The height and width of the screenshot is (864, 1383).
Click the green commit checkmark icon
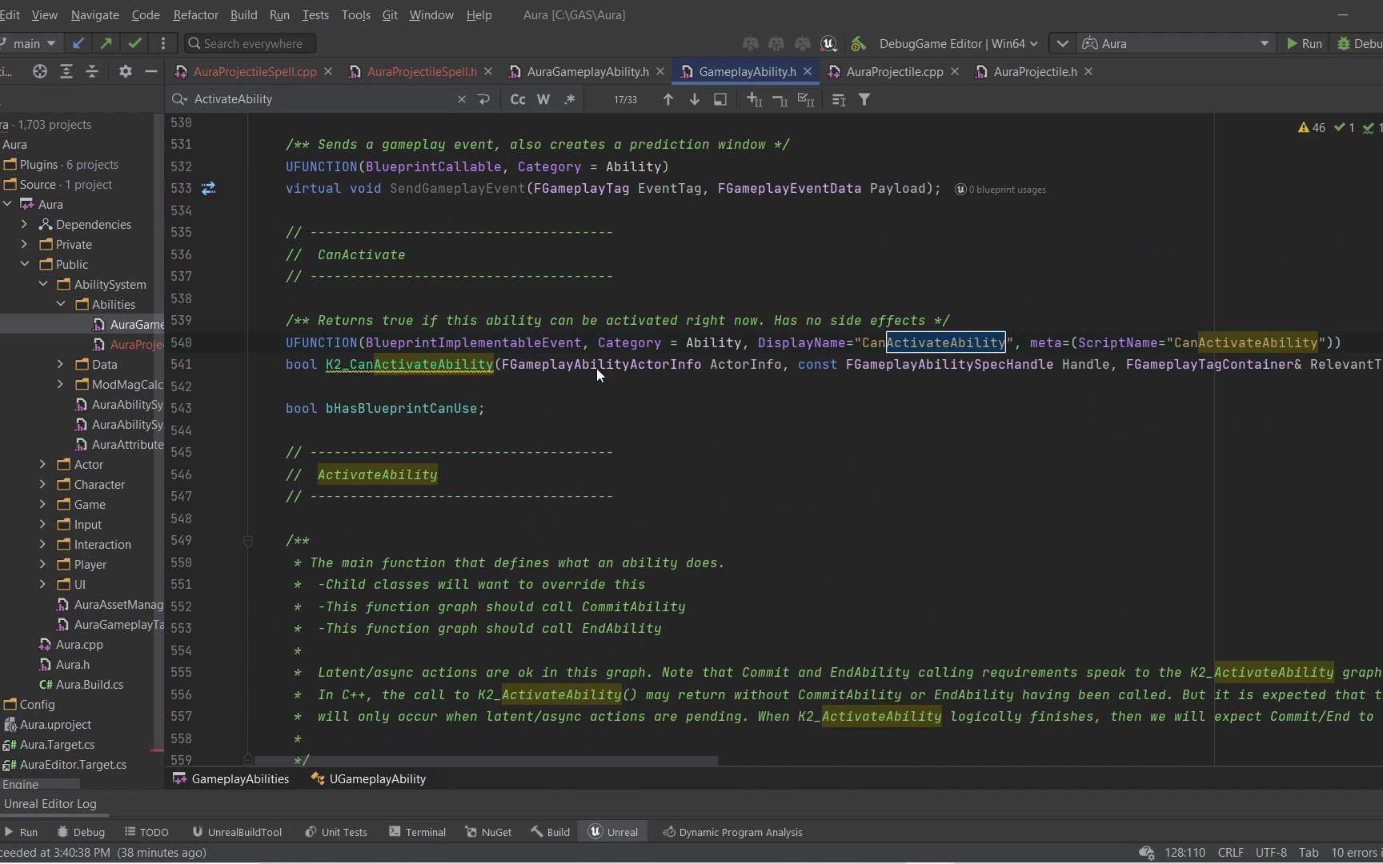(x=134, y=43)
